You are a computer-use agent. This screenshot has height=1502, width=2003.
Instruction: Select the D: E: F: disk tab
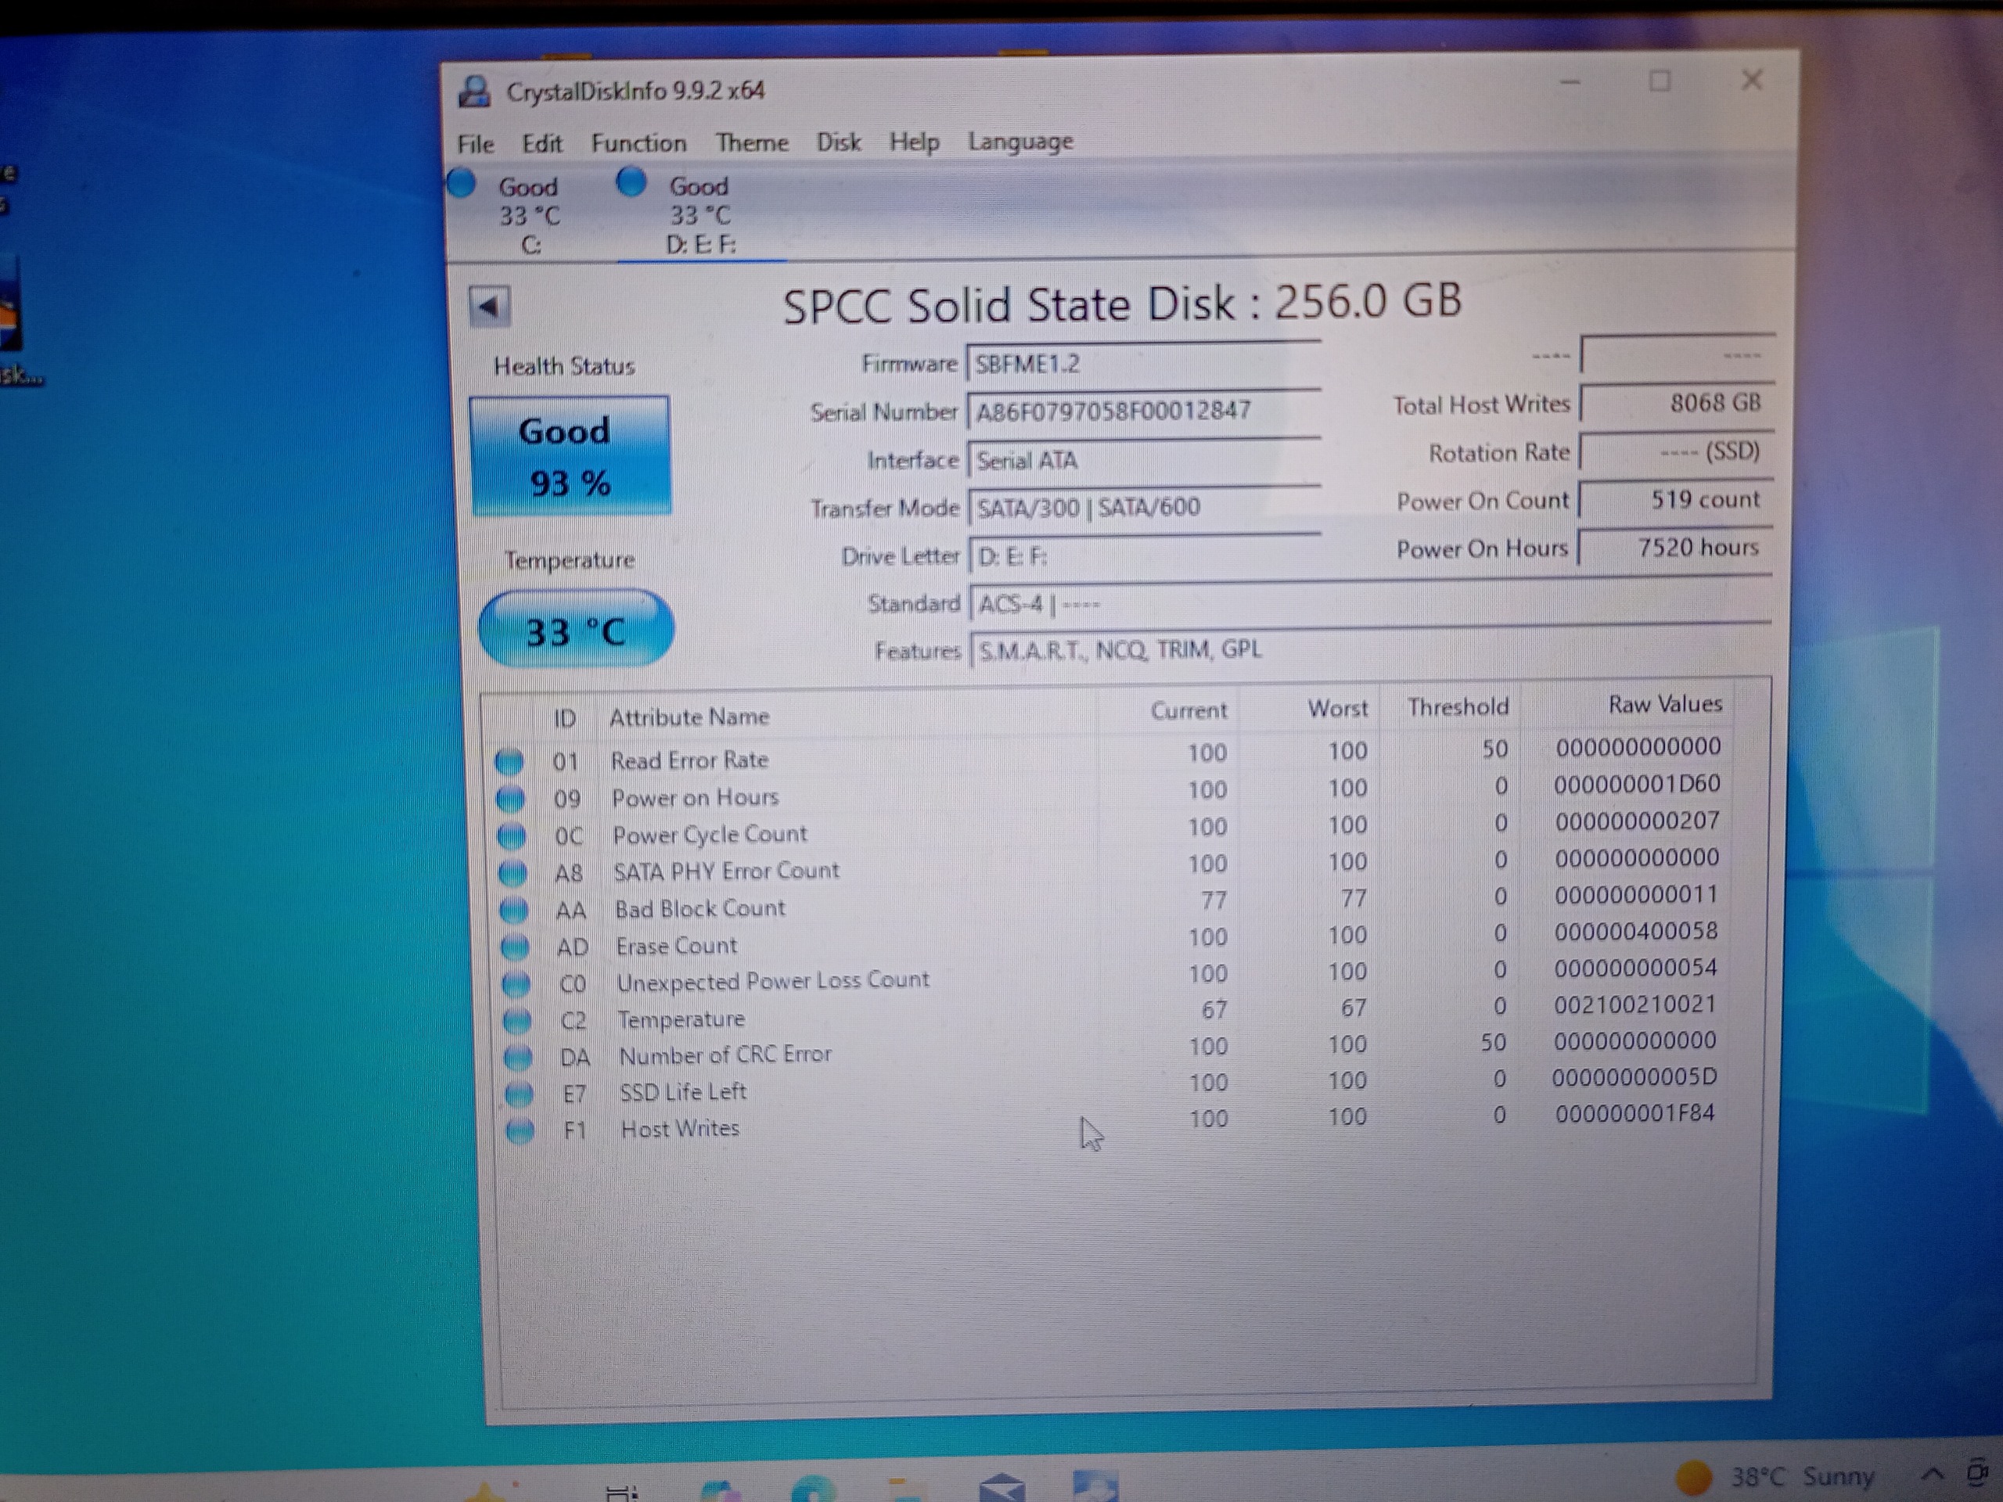701,214
